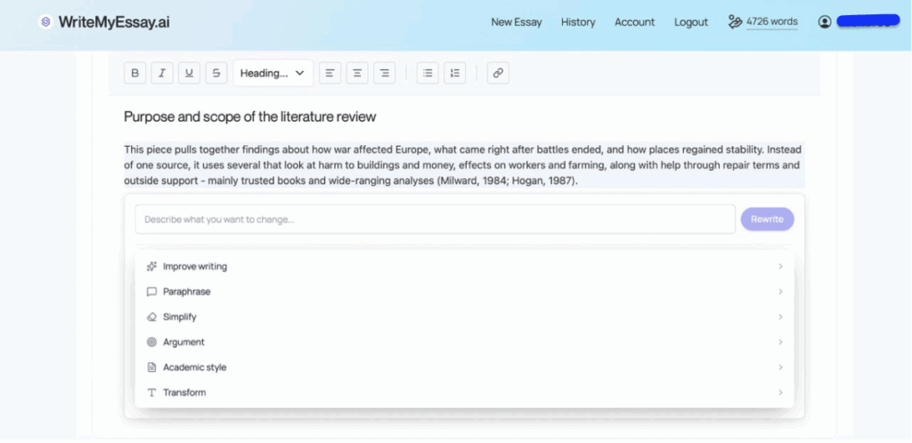Open the History page link
This screenshot has height=443, width=912.
pyautogui.click(x=578, y=22)
